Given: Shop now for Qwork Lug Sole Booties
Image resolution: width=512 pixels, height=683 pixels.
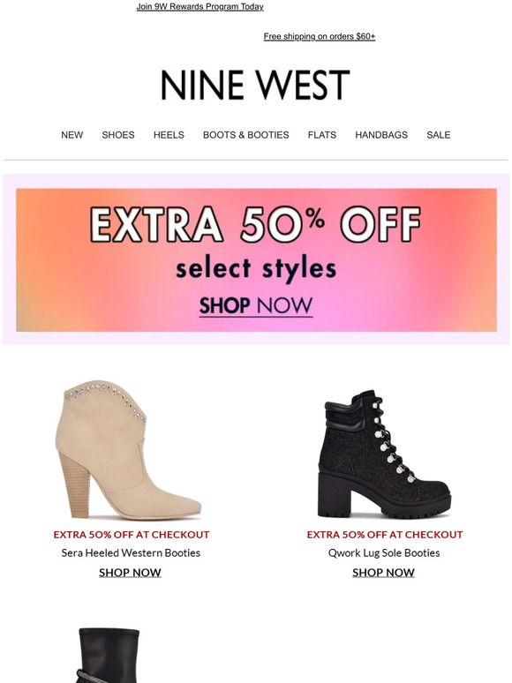Looking at the screenshot, I should point(383,573).
